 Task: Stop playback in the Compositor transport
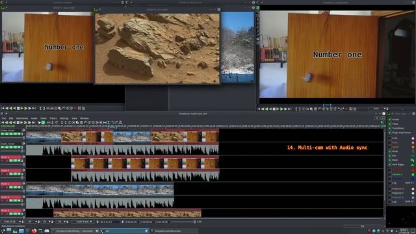coord(274,109)
